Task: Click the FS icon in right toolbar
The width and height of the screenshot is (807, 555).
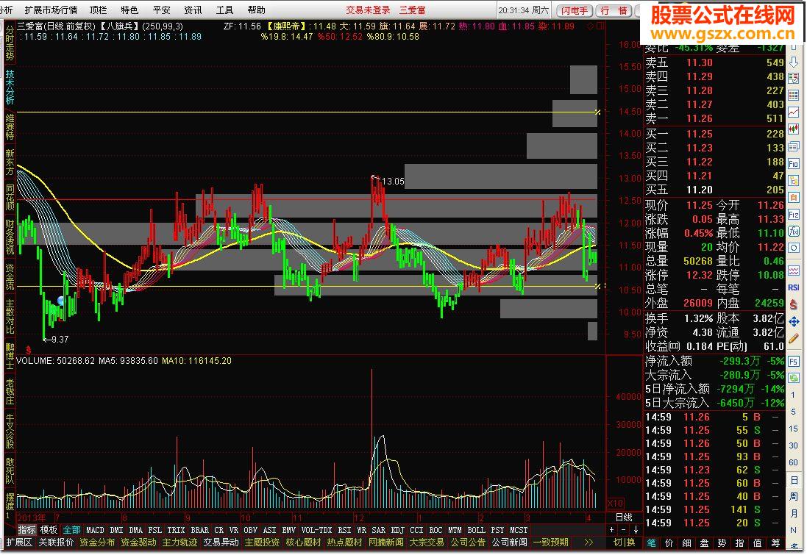Action: pos(794,361)
